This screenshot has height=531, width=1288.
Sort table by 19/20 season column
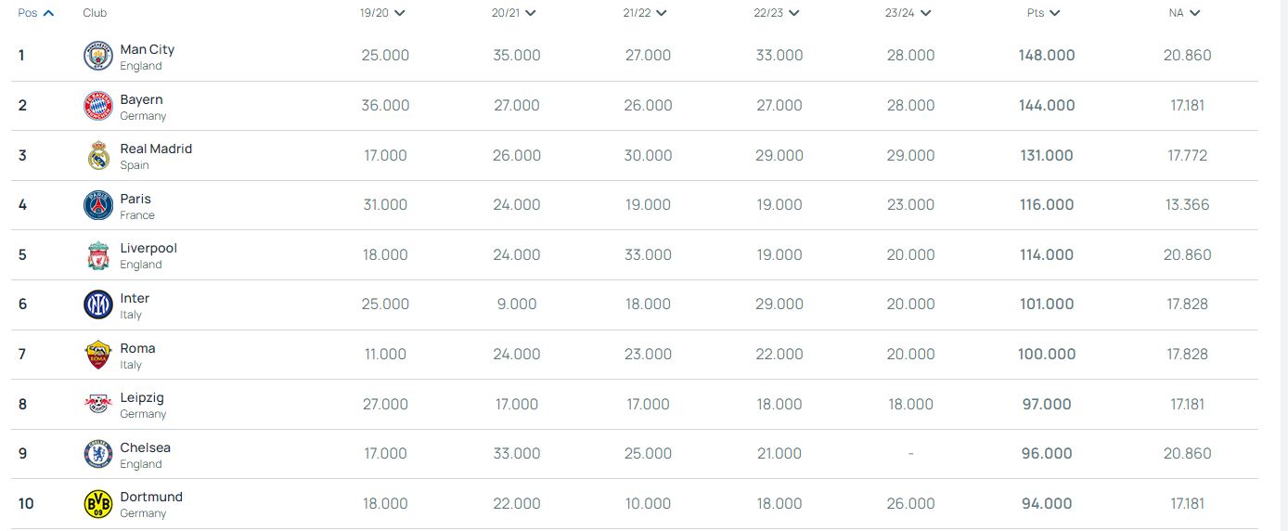tap(399, 13)
